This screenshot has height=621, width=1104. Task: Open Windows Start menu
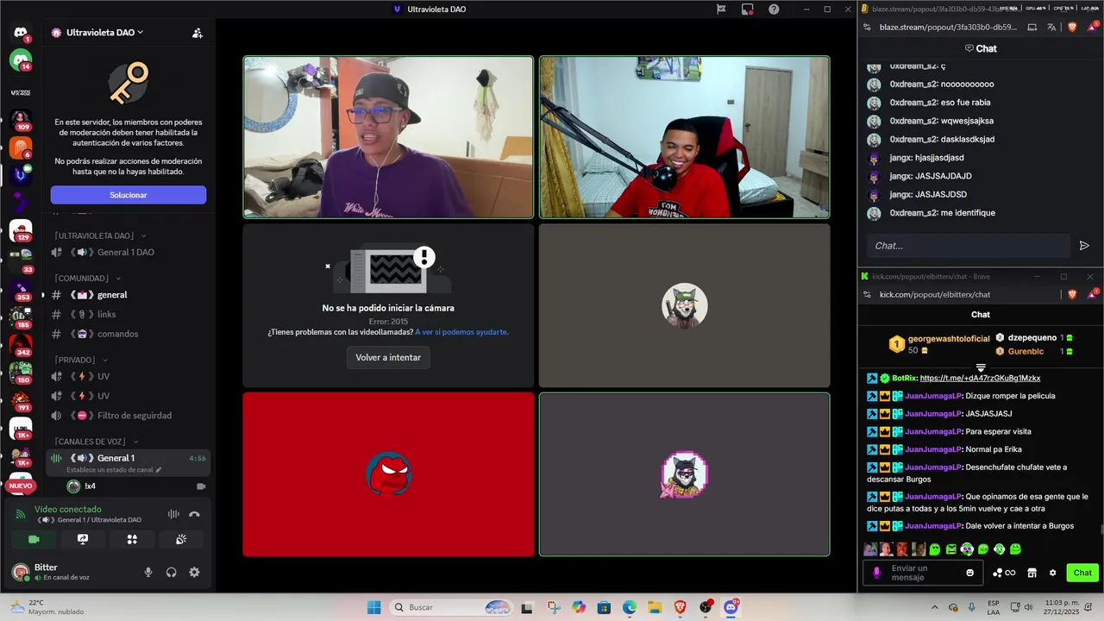point(373,607)
